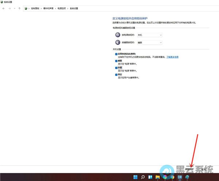This screenshot has width=219, height=181.
Task: Select 硬件和声音 in the address breadcrumb
Action: (x=49, y=8)
